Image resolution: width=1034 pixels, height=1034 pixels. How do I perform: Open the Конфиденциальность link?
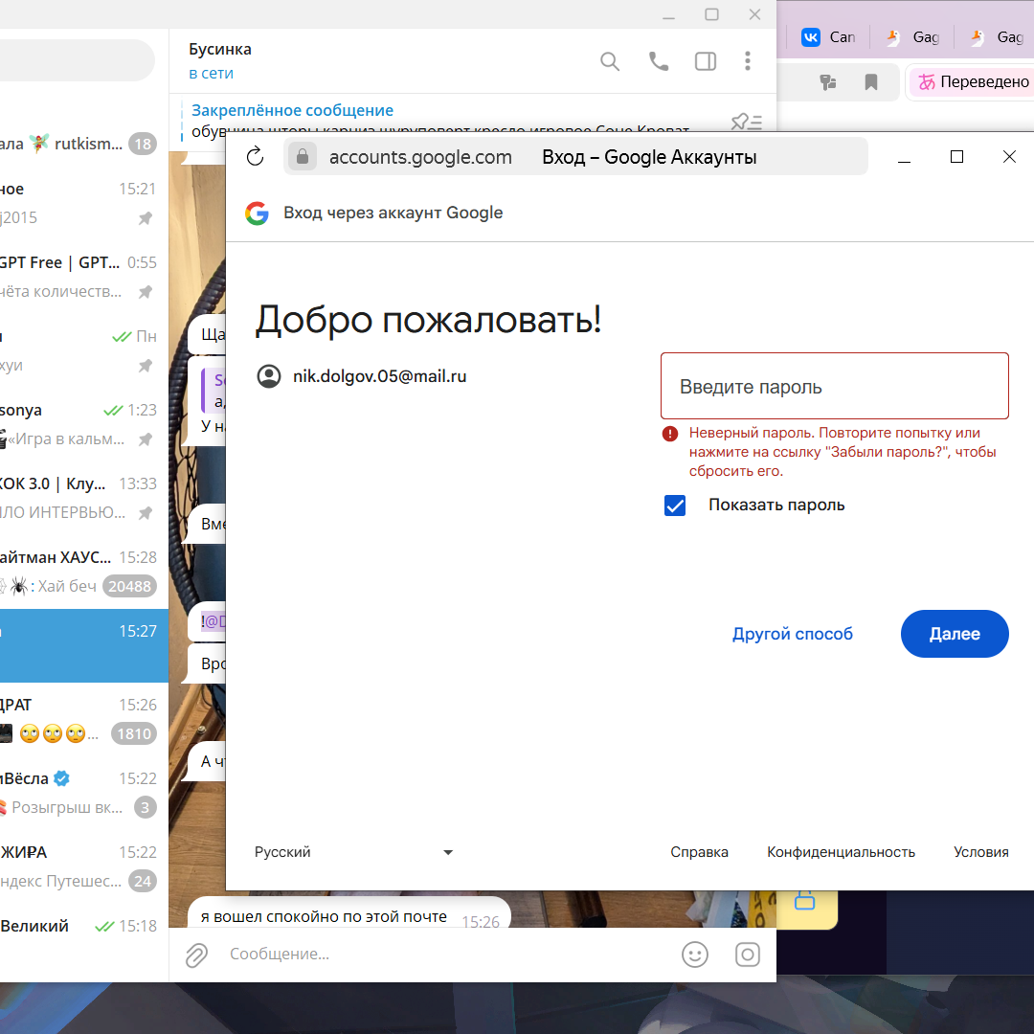click(x=841, y=852)
